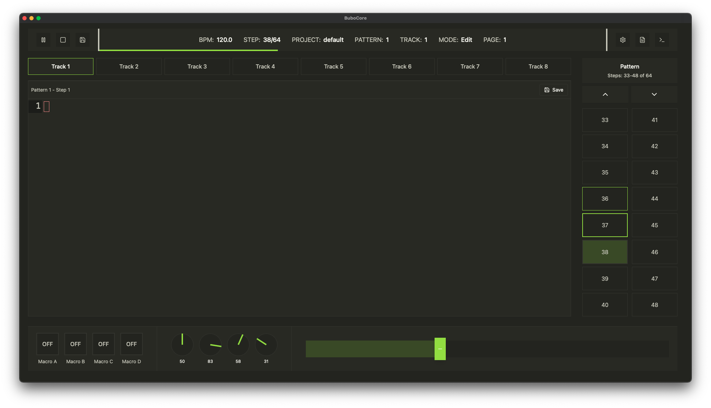Image resolution: width=711 pixels, height=408 pixels.
Task: Open the terminal console icon
Action: pyautogui.click(x=662, y=40)
